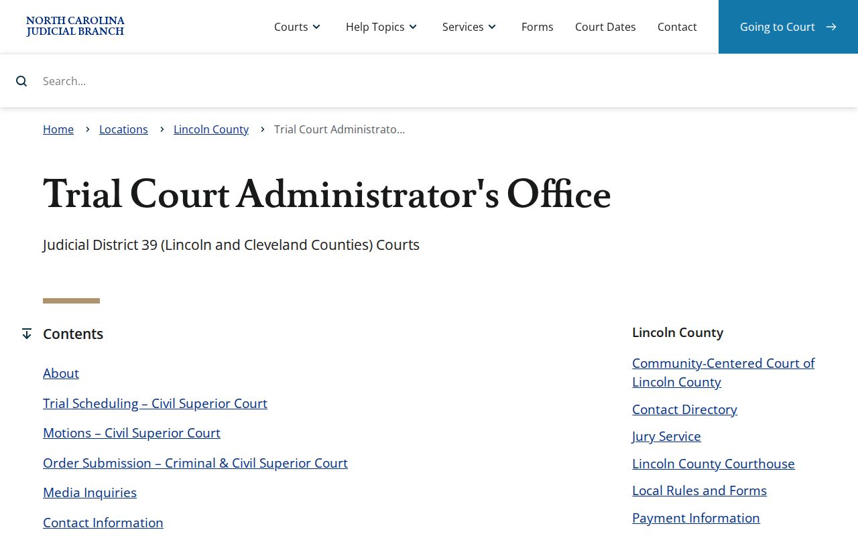Open the Jury Service link

(666, 436)
